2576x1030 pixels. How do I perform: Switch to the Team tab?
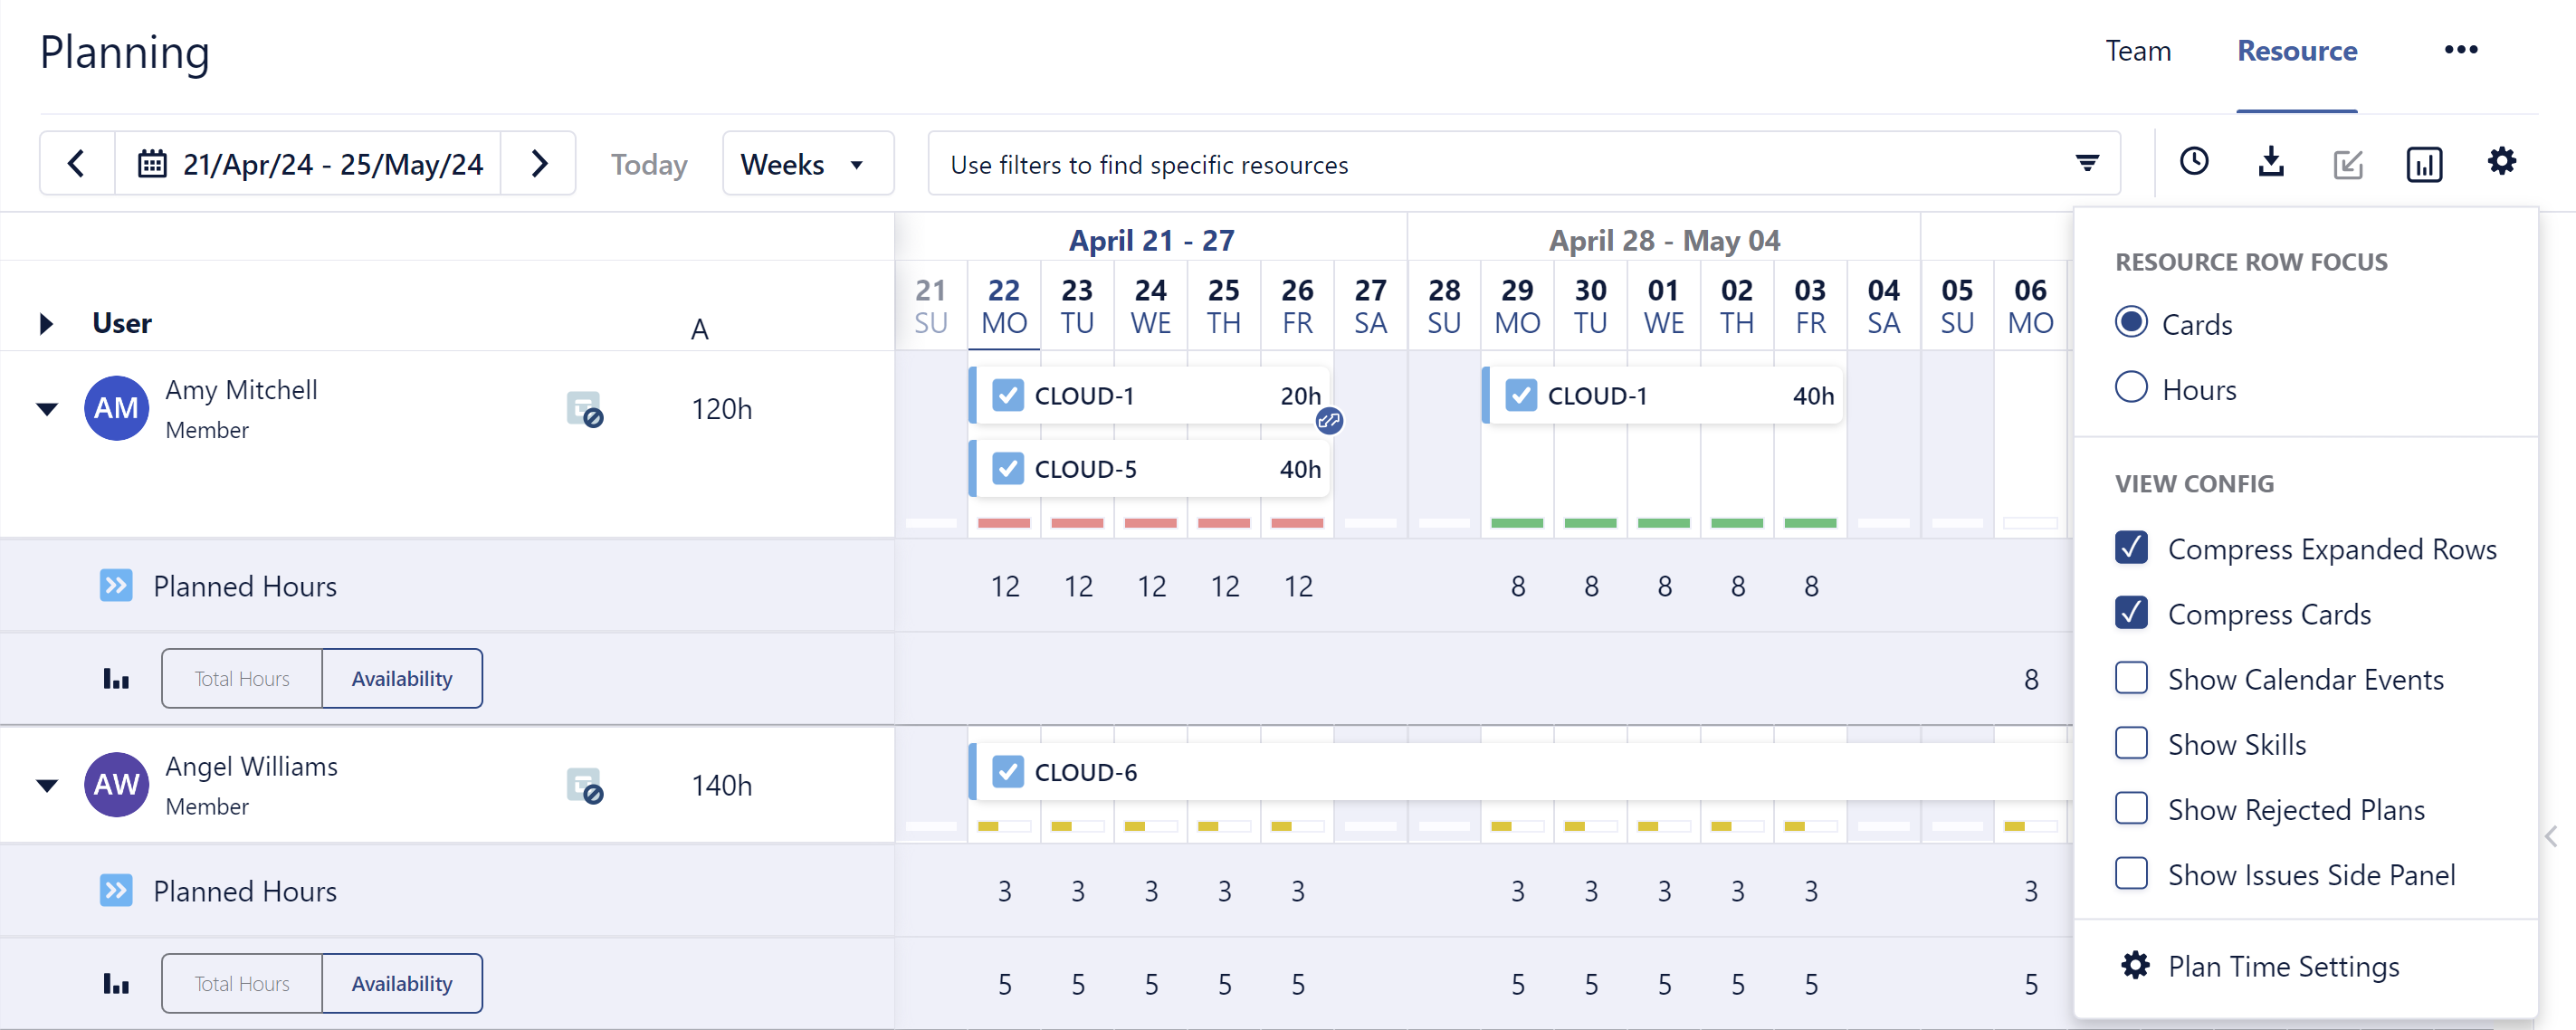tap(2138, 50)
